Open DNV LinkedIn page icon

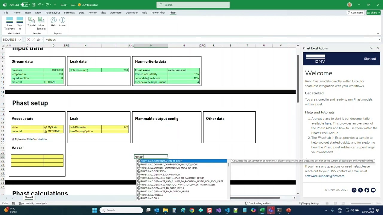pyautogui.click(x=354, y=190)
